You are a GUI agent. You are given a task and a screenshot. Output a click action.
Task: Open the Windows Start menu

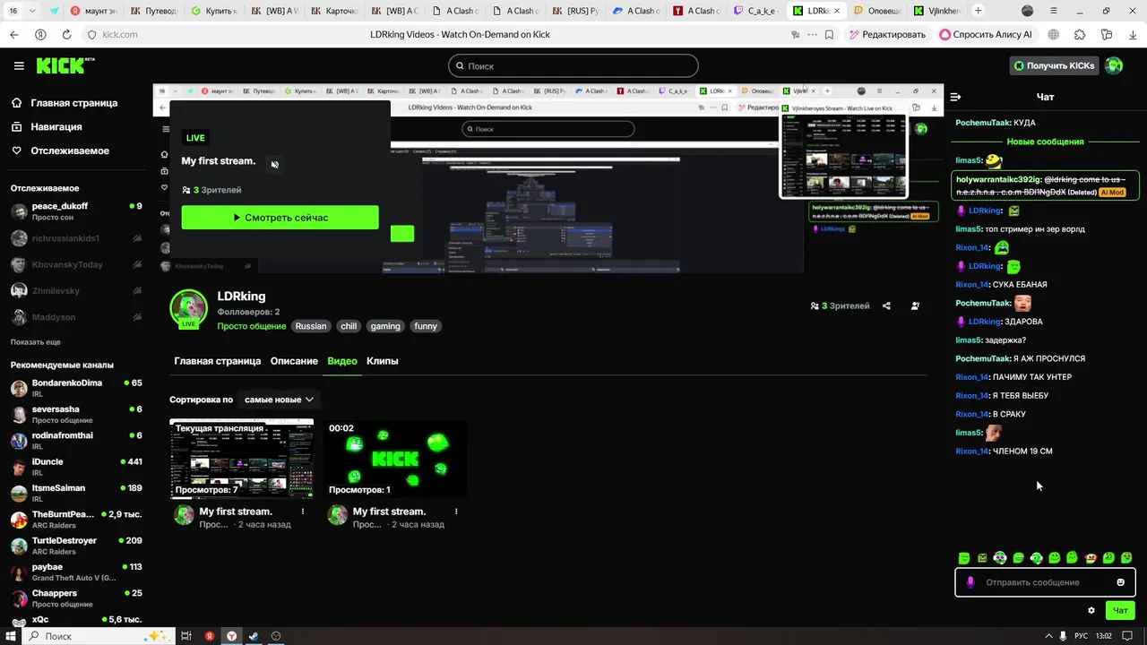[11, 636]
